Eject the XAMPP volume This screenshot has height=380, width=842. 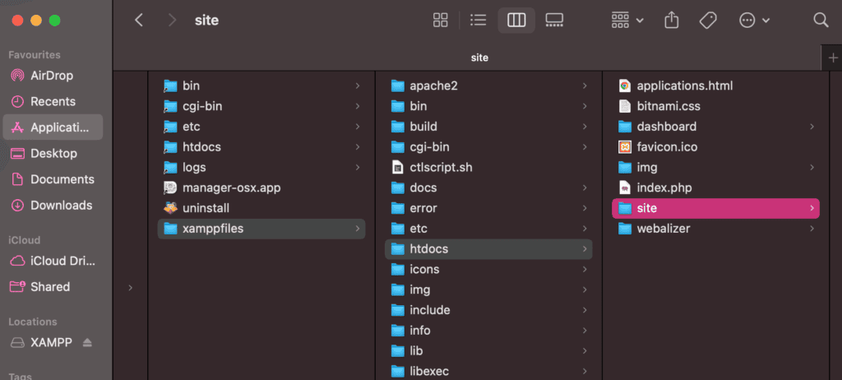87,342
